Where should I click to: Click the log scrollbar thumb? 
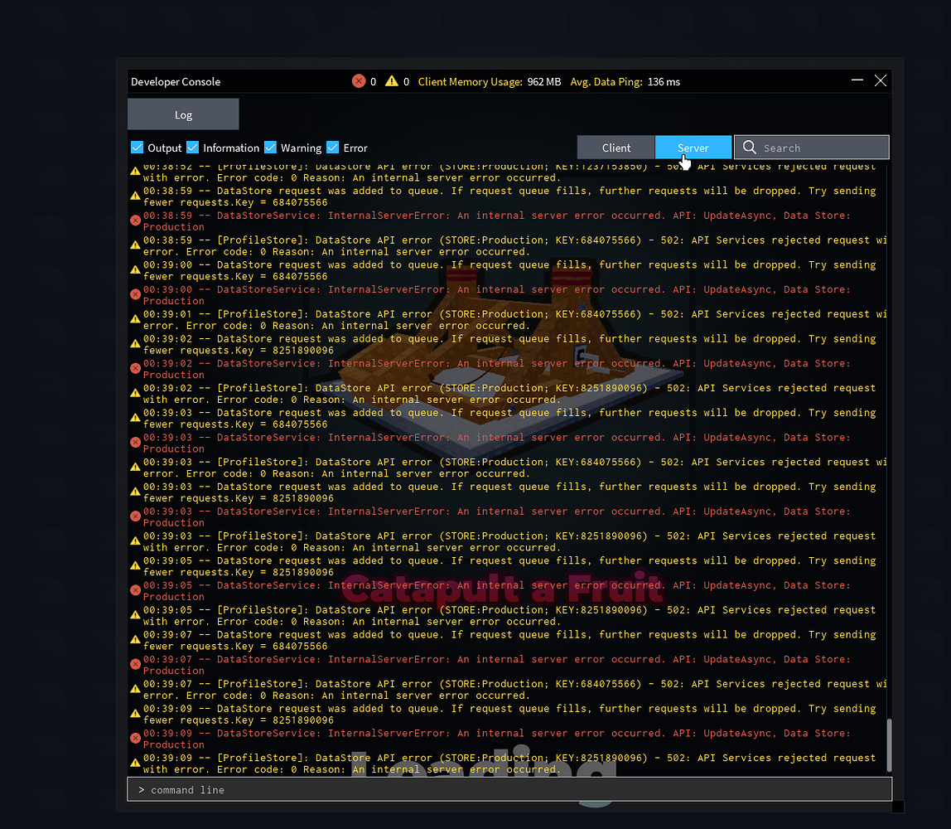[x=889, y=745]
